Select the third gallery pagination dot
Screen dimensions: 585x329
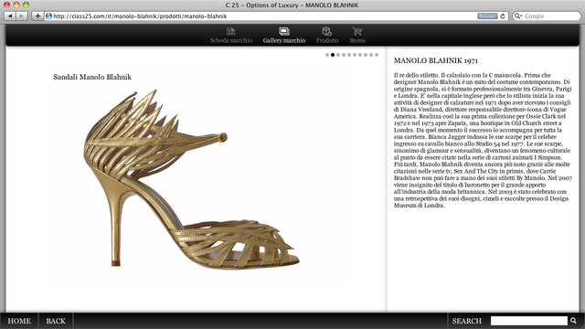click(338, 55)
